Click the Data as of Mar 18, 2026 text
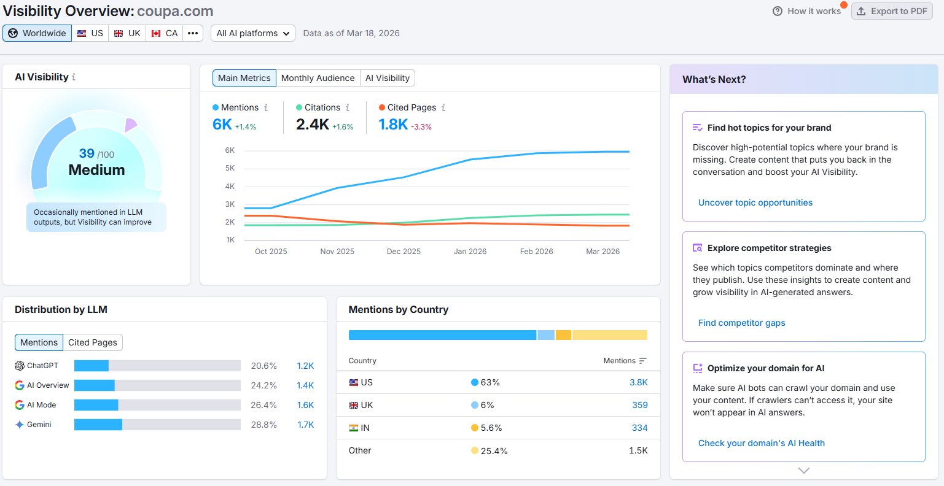Viewport: 944px width, 486px height. 351,33
